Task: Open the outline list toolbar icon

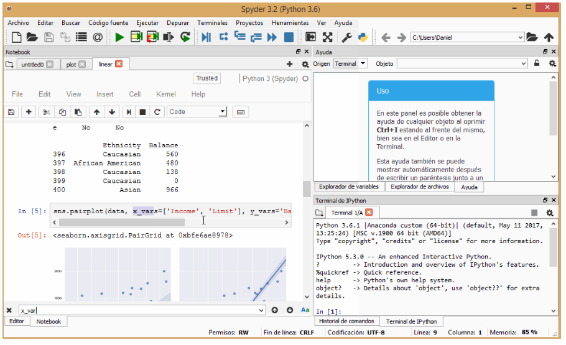Action: 81,37
